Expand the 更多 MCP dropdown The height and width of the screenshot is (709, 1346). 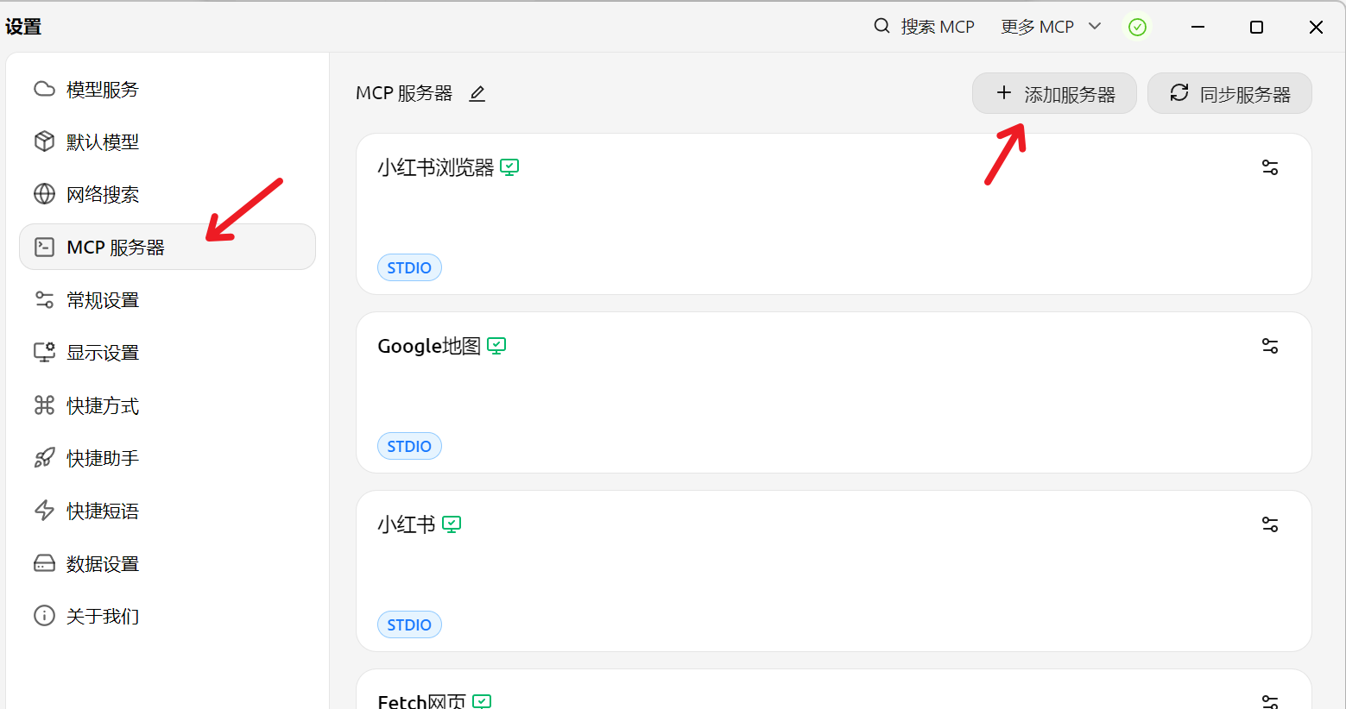click(1051, 27)
